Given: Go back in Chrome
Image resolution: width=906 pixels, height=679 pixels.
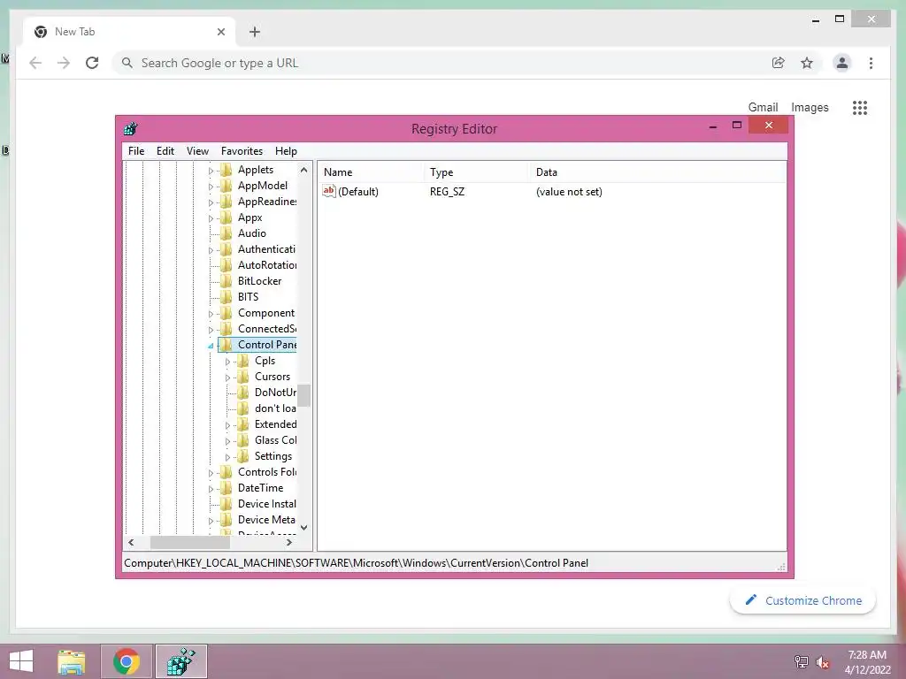Looking at the screenshot, I should point(35,63).
